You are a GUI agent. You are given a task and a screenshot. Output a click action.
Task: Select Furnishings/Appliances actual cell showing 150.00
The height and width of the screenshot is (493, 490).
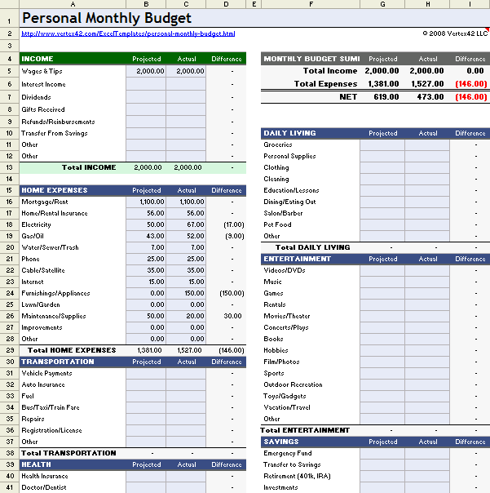click(x=186, y=293)
